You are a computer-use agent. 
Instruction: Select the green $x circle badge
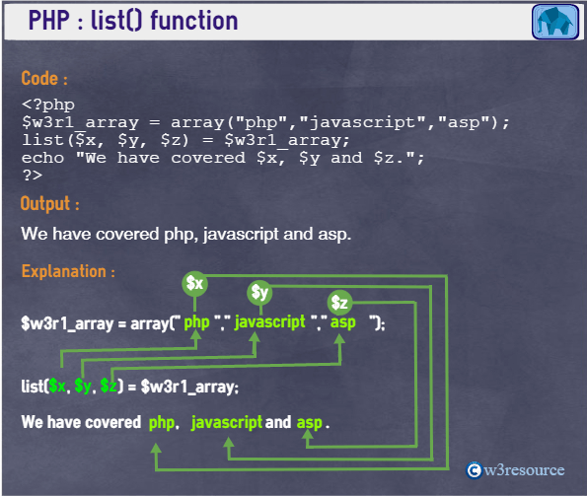tap(194, 283)
